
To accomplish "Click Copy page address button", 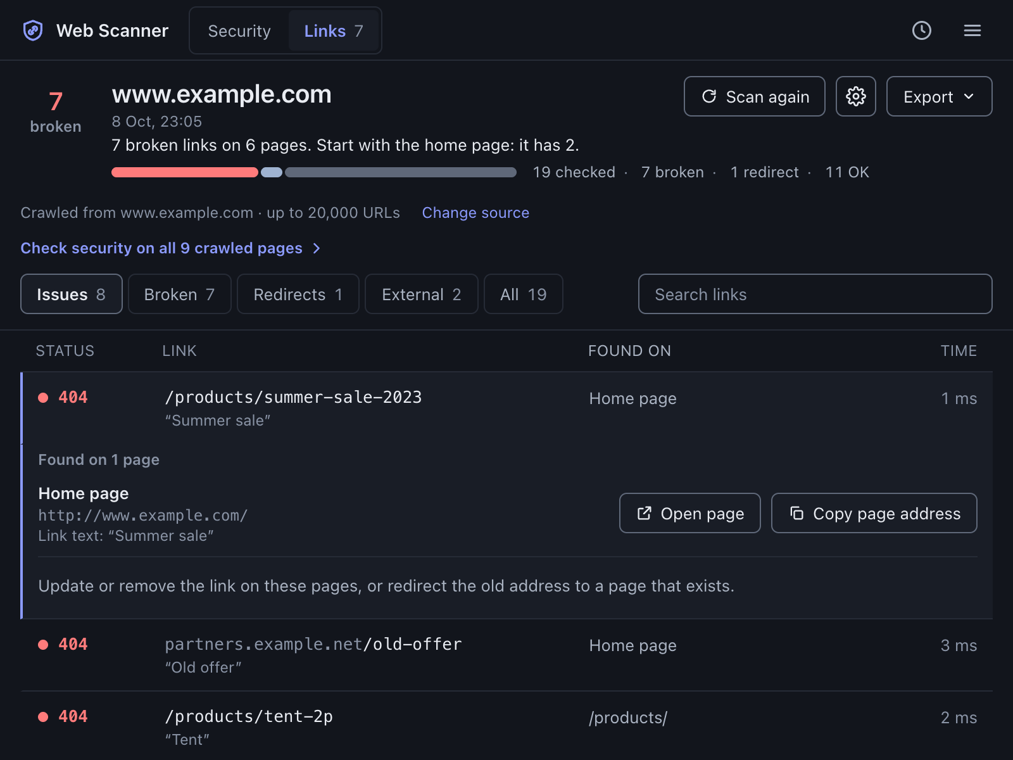I will coord(874,513).
